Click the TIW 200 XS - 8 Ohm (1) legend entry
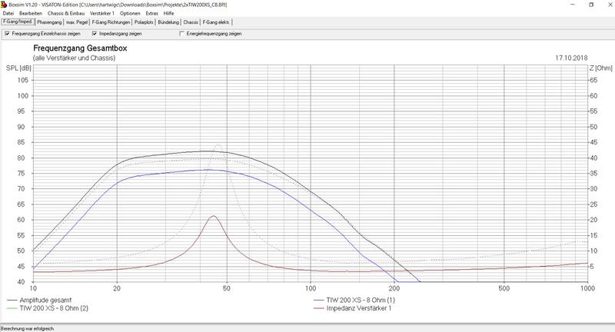This screenshot has height=332, width=615. click(354, 300)
